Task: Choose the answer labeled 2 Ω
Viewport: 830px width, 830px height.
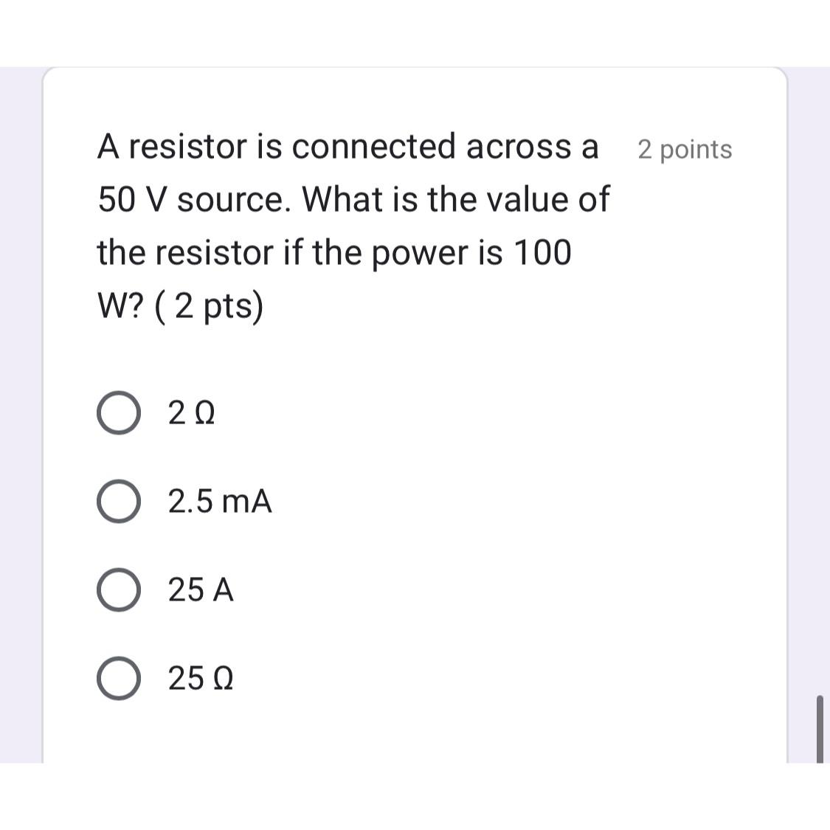Action: point(190,413)
